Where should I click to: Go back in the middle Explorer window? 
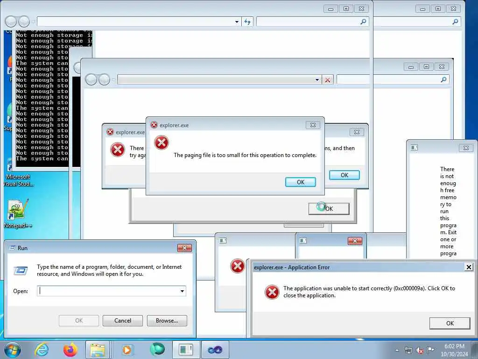pyautogui.click(x=91, y=79)
